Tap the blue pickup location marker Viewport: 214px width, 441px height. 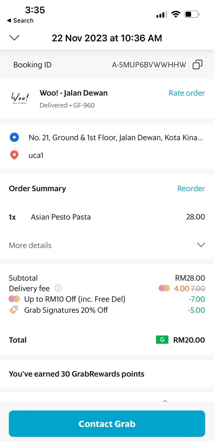point(14,137)
